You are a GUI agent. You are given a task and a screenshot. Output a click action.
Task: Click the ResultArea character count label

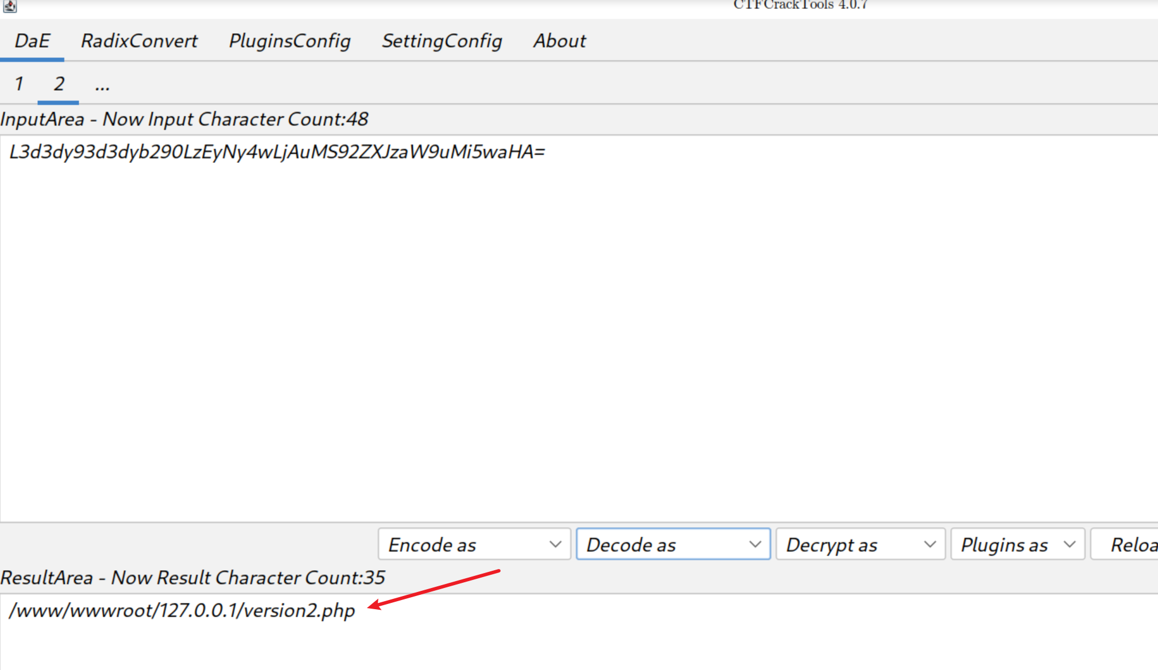click(x=193, y=578)
